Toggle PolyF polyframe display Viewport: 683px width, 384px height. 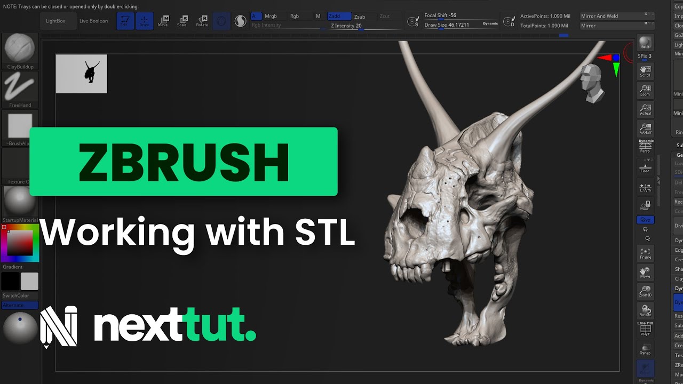click(x=646, y=329)
